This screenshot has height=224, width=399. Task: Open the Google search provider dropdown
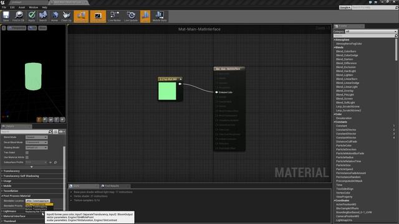pos(345,7)
